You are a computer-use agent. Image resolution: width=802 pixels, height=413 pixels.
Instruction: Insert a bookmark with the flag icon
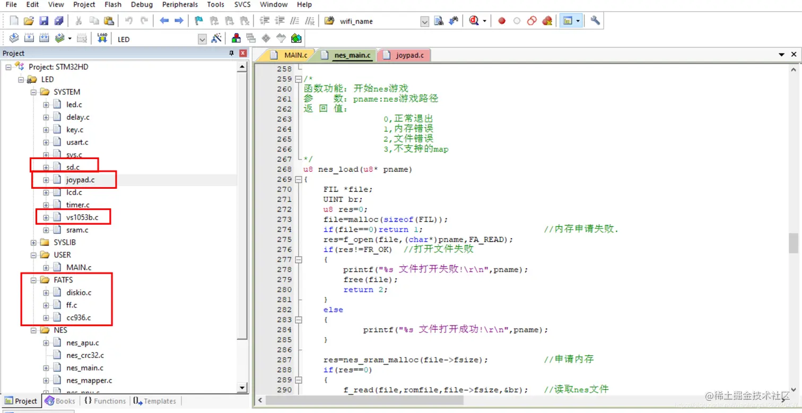[199, 21]
